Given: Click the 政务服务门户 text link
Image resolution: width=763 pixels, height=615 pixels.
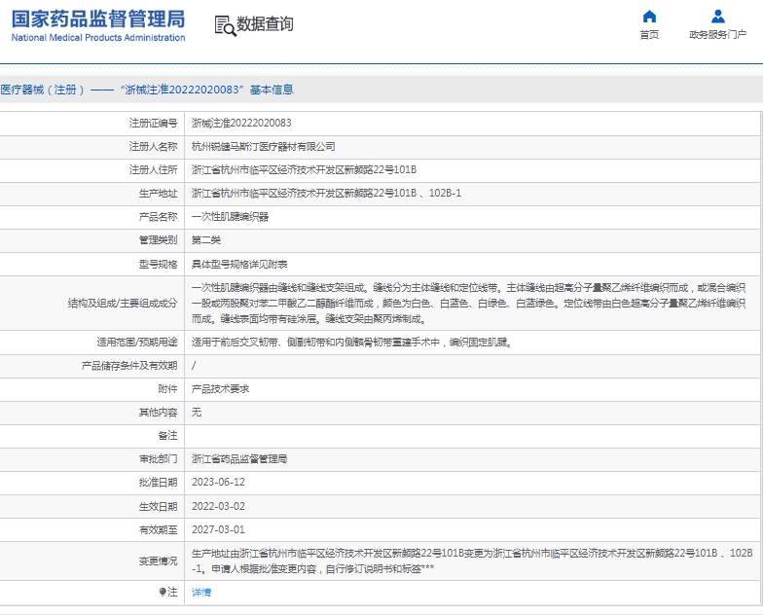Looking at the screenshot, I should tap(718, 35).
